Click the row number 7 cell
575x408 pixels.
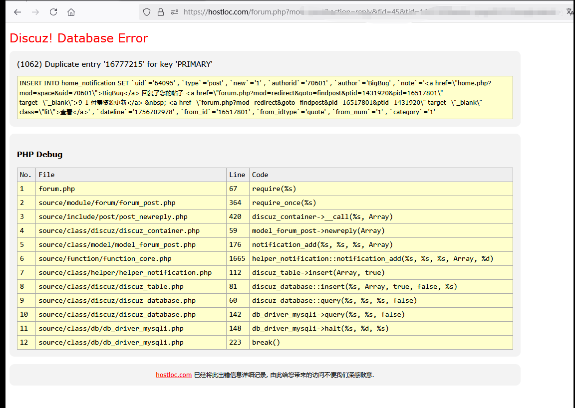[x=26, y=272]
